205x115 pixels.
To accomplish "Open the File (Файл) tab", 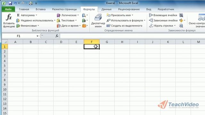I will 8,9.
